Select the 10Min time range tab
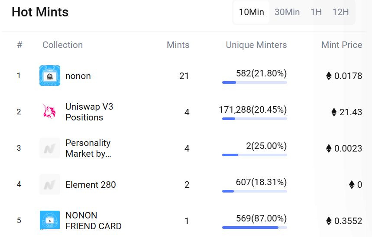Viewport: 372px width, 237px height. [251, 12]
